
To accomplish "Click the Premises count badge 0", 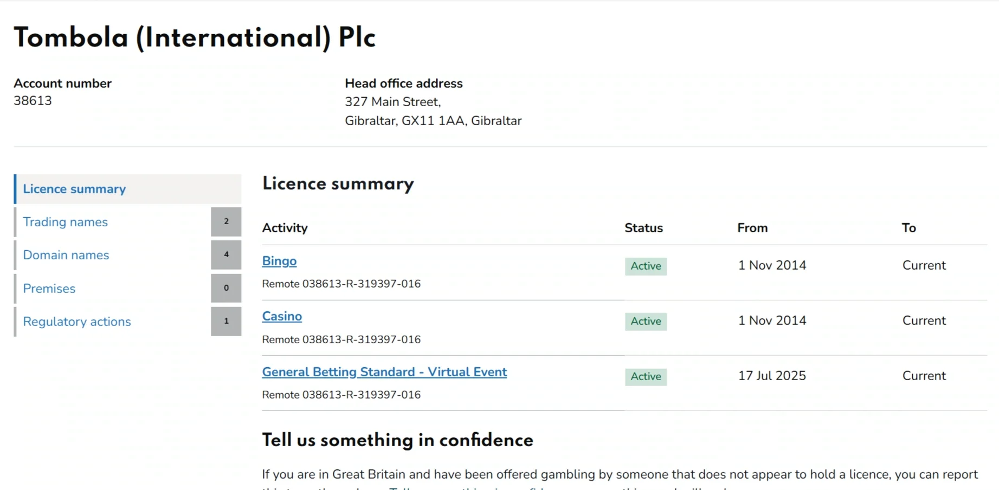I will [226, 288].
